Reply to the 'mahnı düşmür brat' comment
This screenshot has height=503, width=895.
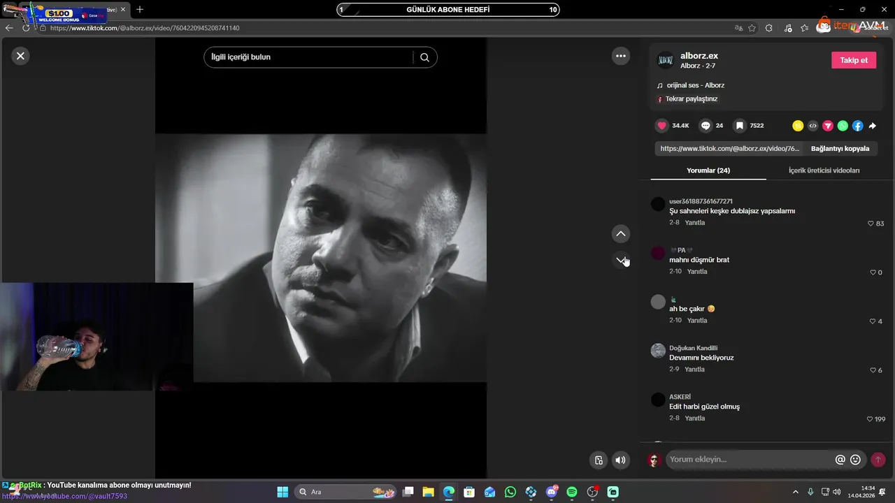(x=697, y=272)
